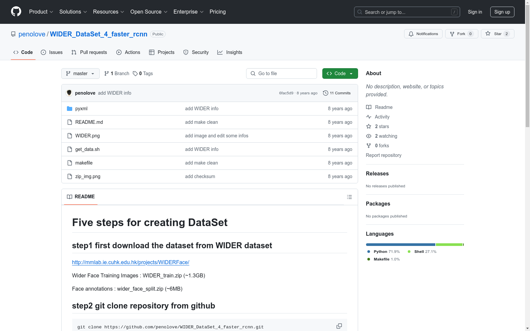Click the WIDER.png file icon

[x=70, y=136]
